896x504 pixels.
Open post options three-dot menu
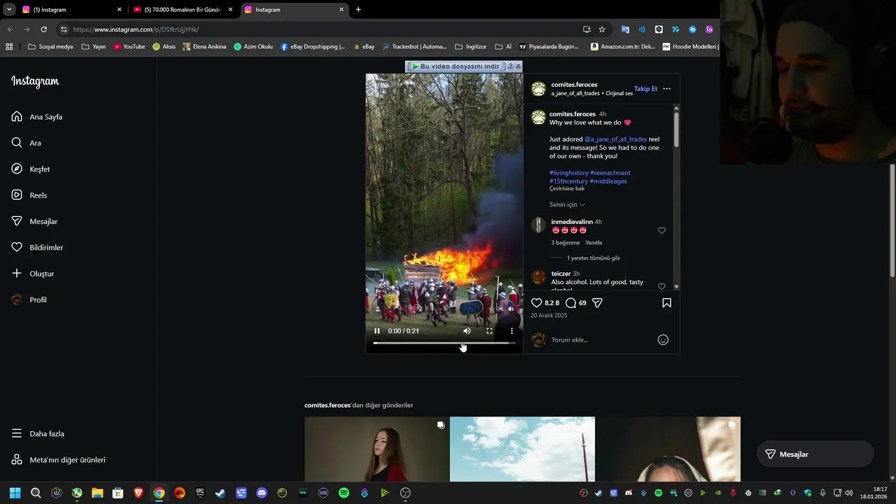[x=666, y=89]
